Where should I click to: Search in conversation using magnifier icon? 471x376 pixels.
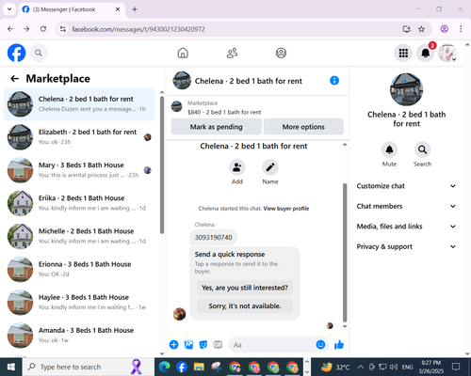tap(422, 149)
